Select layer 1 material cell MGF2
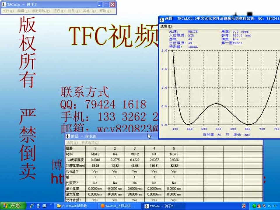This screenshot has width=280, height=210. (95, 154)
